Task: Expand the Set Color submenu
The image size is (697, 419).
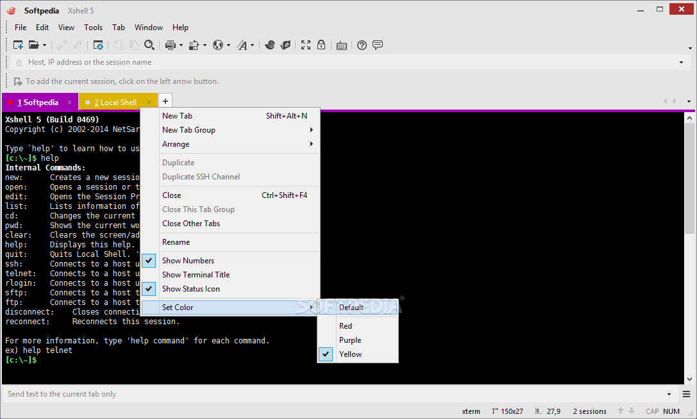Action: coord(230,308)
